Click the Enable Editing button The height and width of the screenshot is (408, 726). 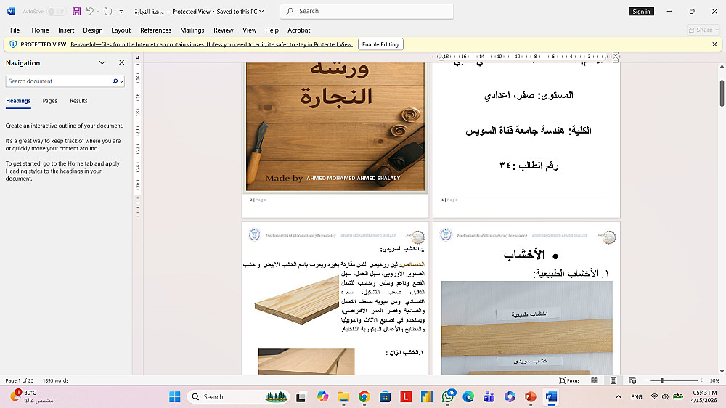[380, 44]
